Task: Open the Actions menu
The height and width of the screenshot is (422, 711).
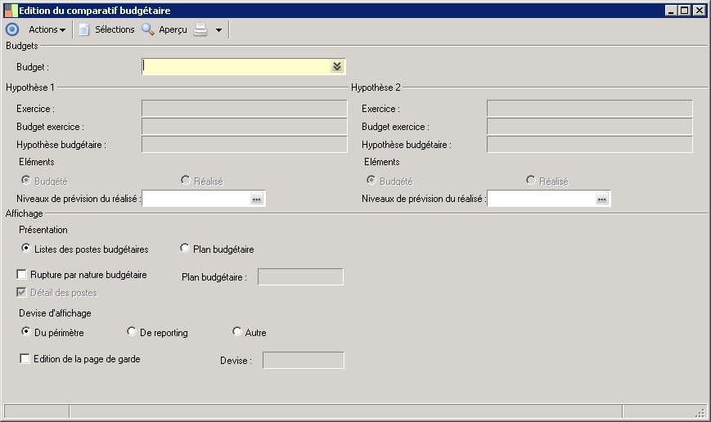Action: (x=47, y=29)
